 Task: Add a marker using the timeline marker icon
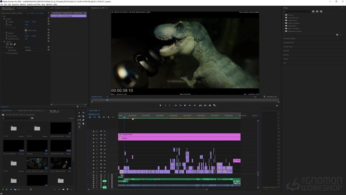[x=104, y=117]
